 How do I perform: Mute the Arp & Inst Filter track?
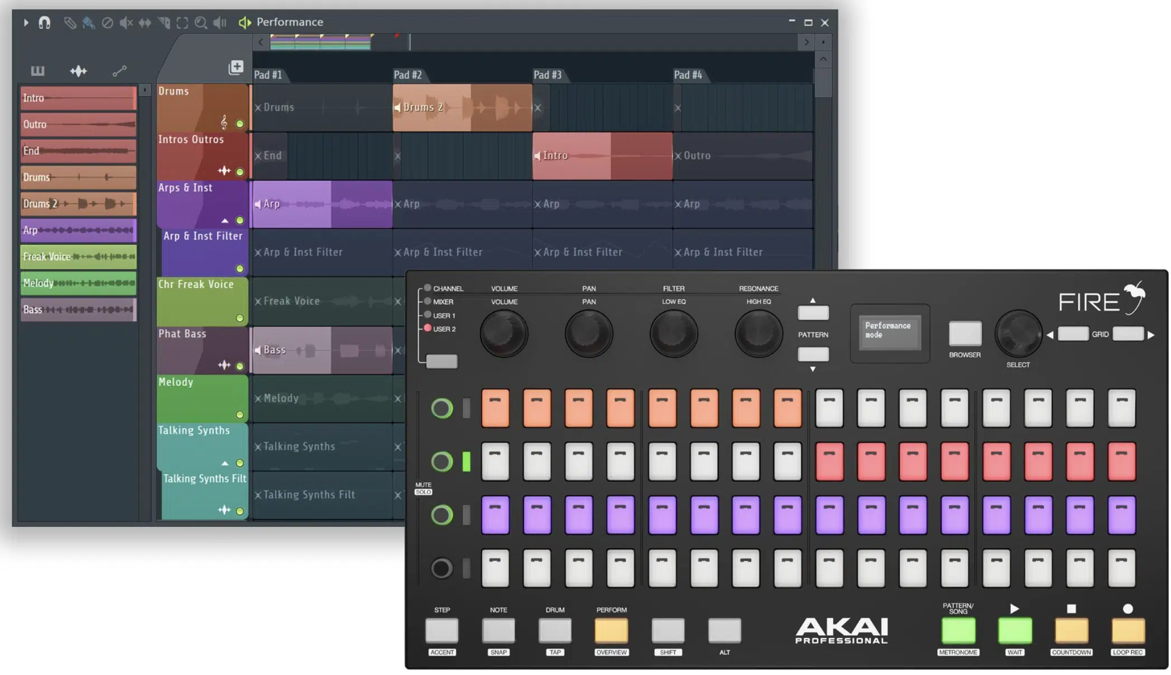tap(240, 269)
